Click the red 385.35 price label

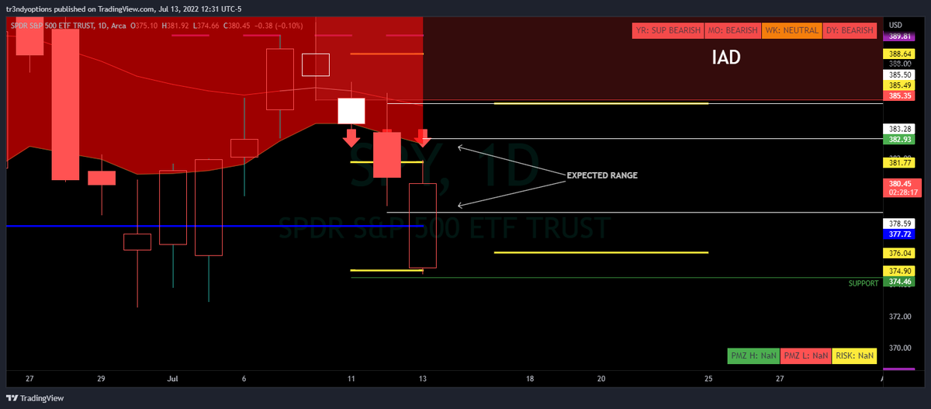(900, 95)
